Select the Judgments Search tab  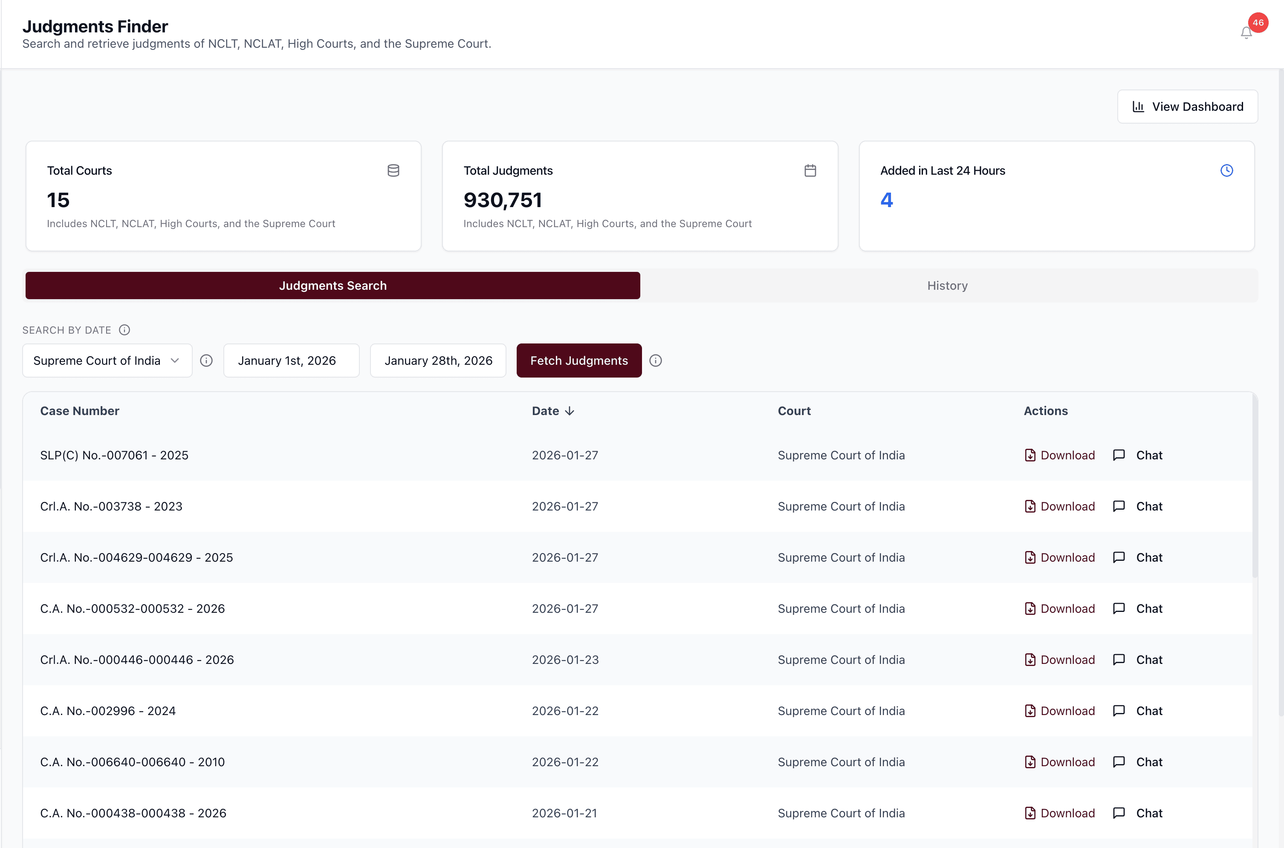333,286
